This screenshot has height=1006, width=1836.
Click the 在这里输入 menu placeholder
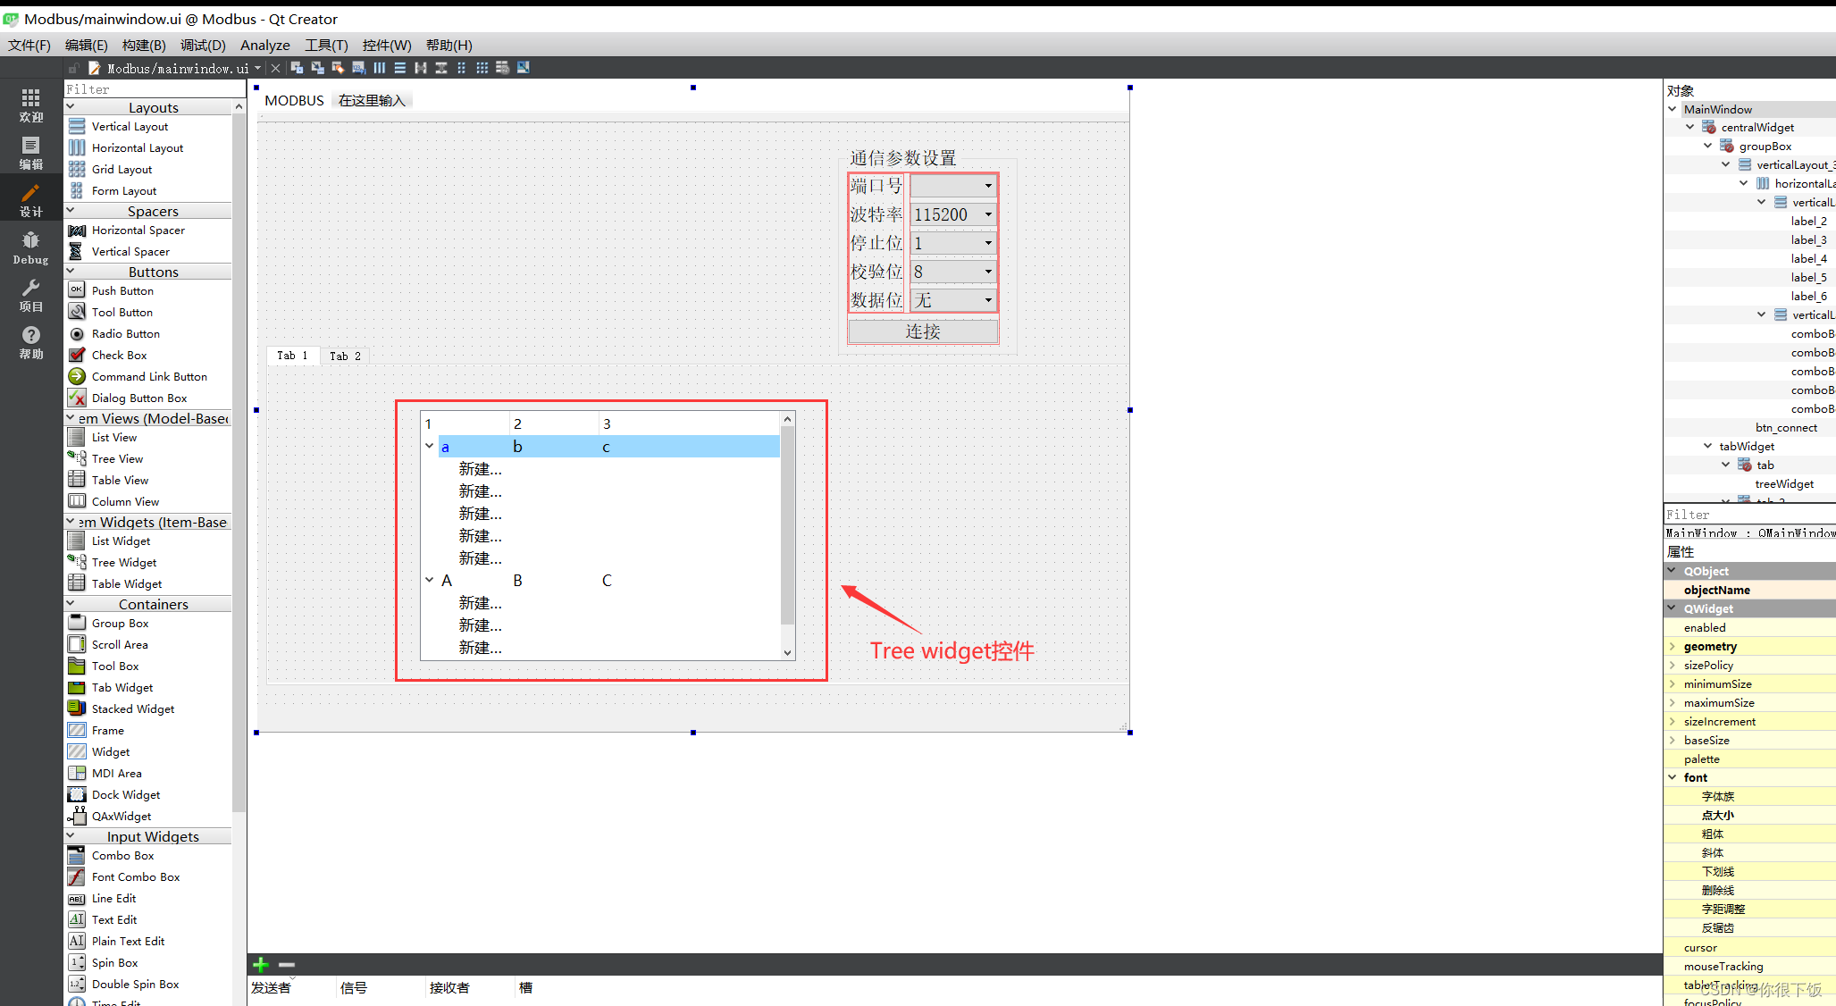point(372,100)
